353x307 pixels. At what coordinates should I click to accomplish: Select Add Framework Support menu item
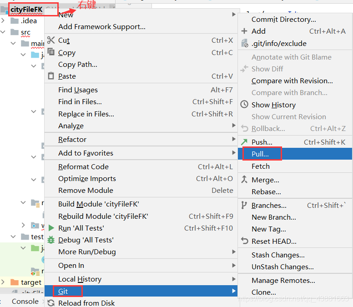[x=141, y=26]
